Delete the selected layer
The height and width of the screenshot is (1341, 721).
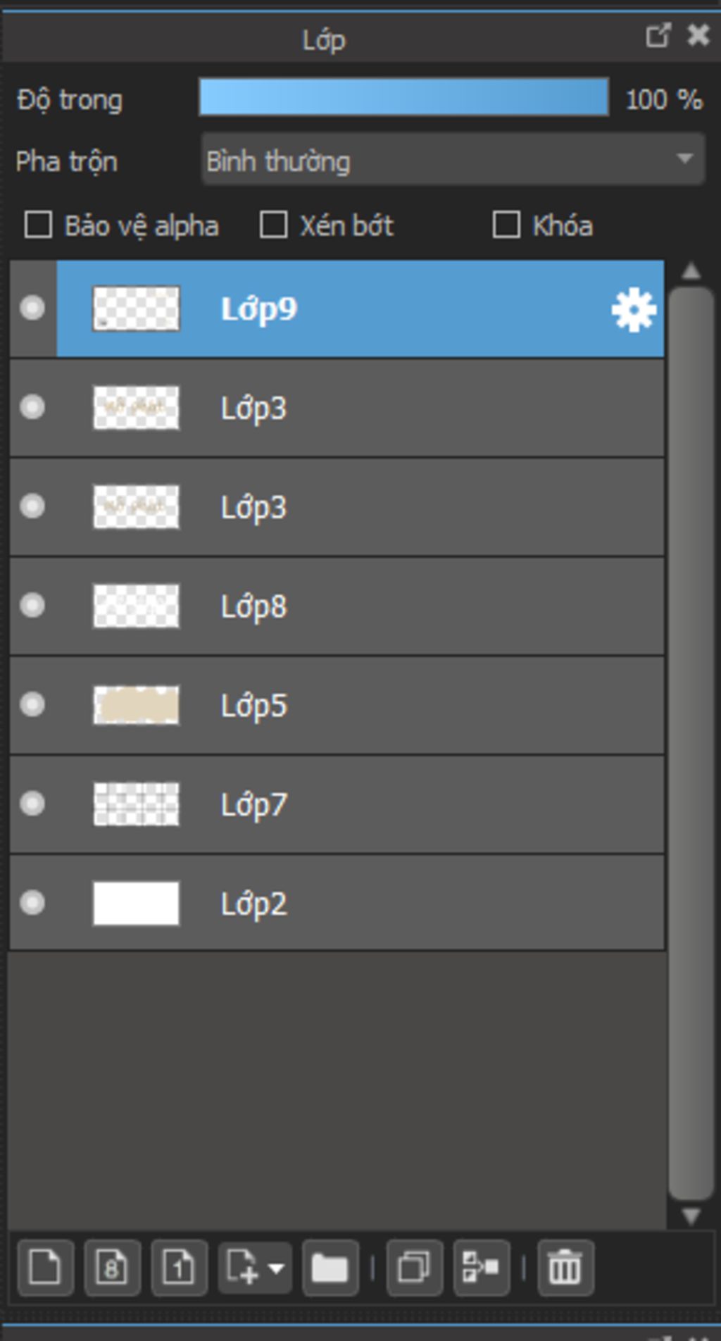click(x=565, y=1268)
